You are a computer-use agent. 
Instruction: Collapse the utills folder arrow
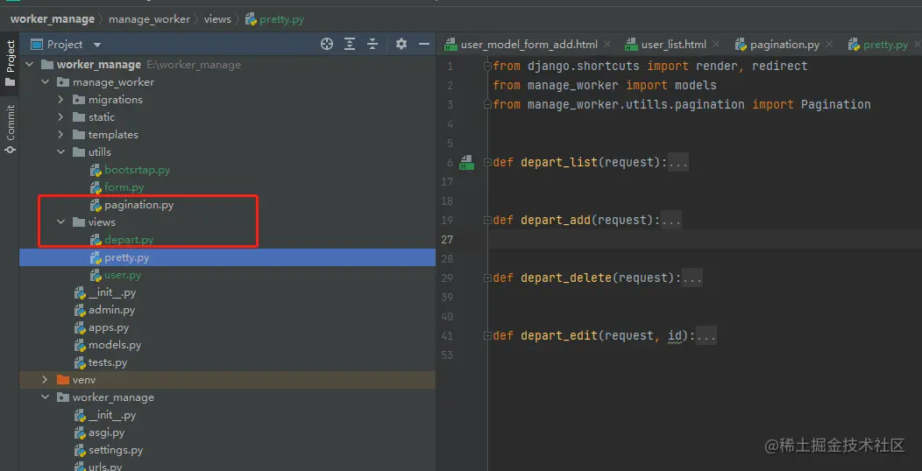click(x=61, y=152)
